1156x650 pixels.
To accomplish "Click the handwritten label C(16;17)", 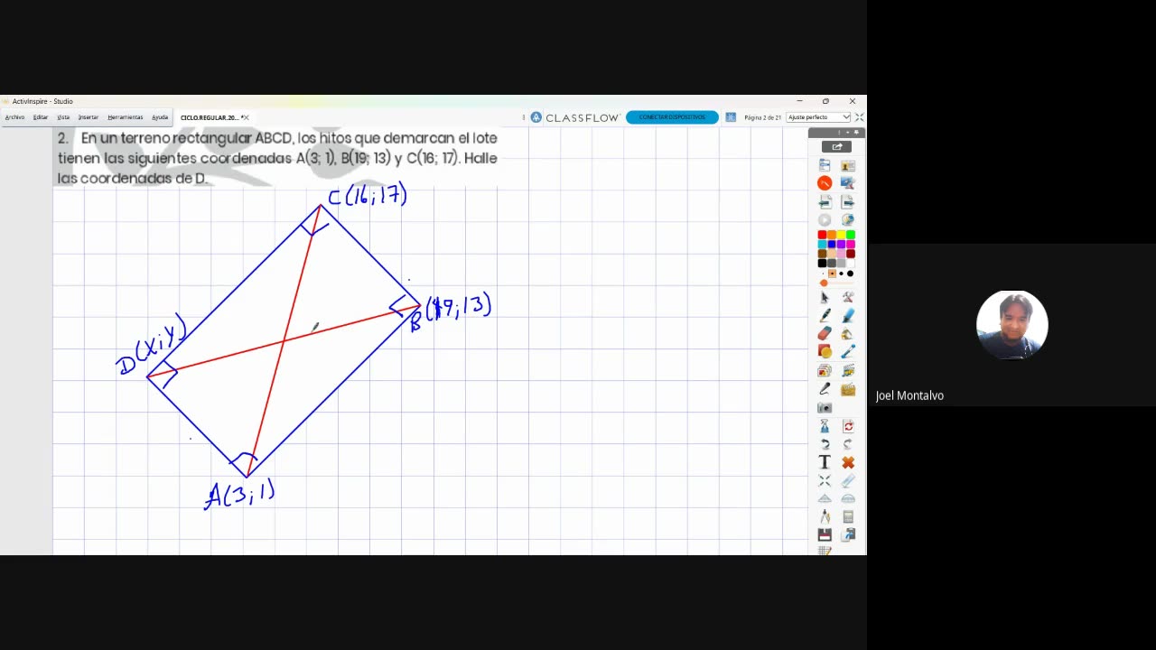I will tap(368, 195).
